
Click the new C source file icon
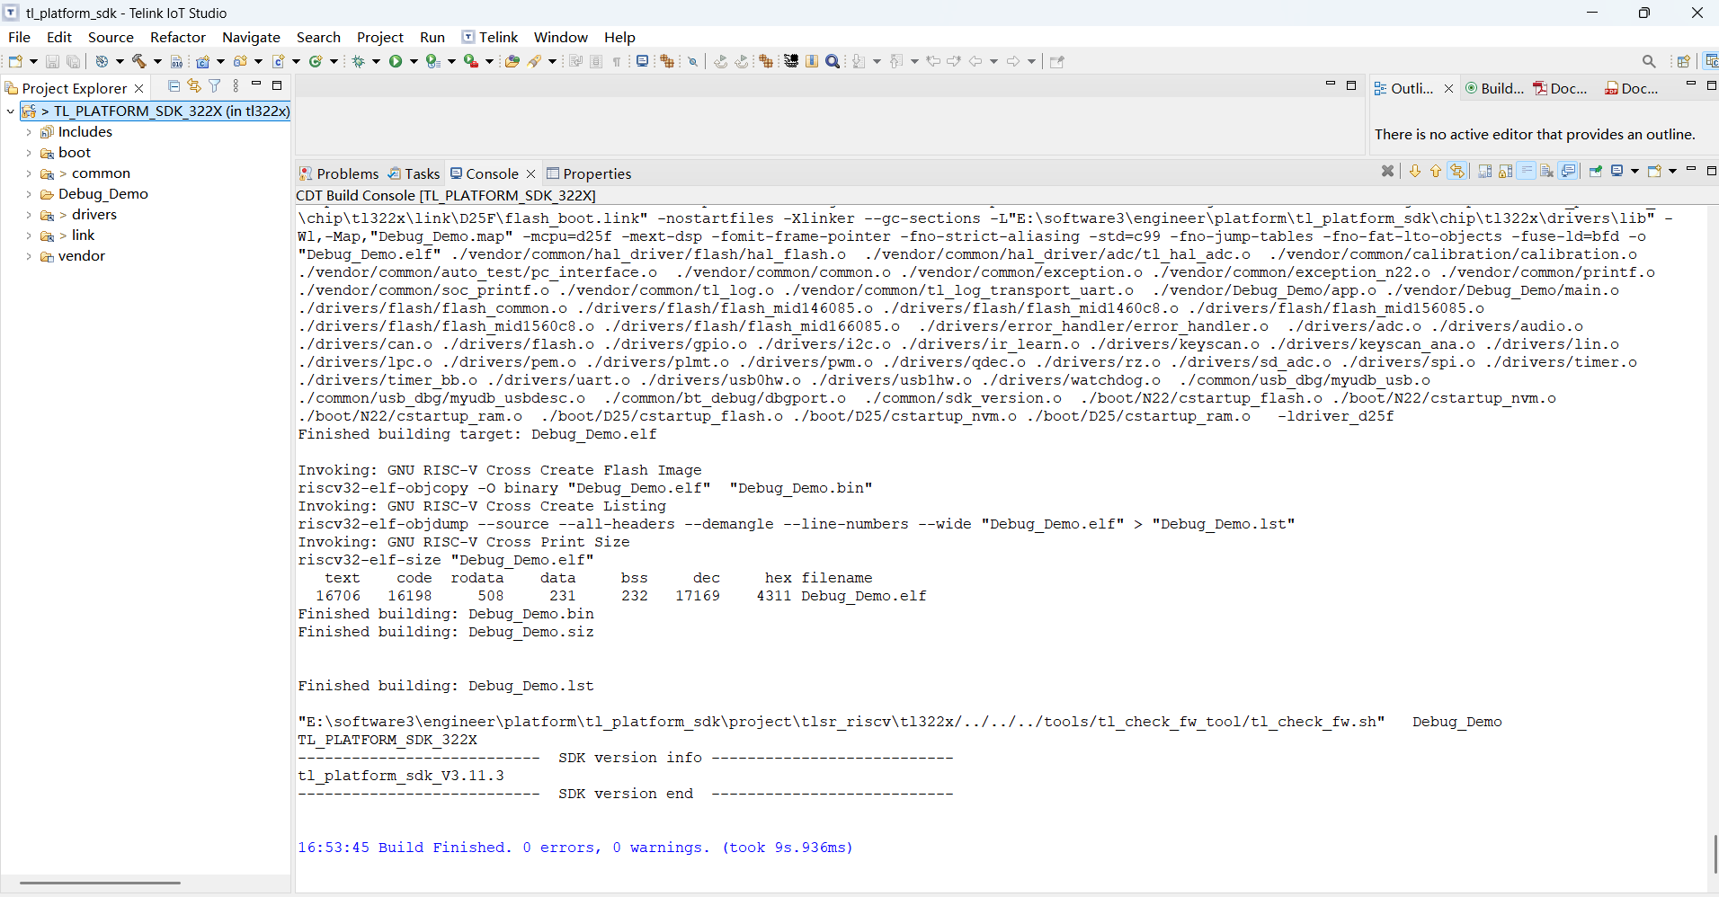tap(279, 61)
